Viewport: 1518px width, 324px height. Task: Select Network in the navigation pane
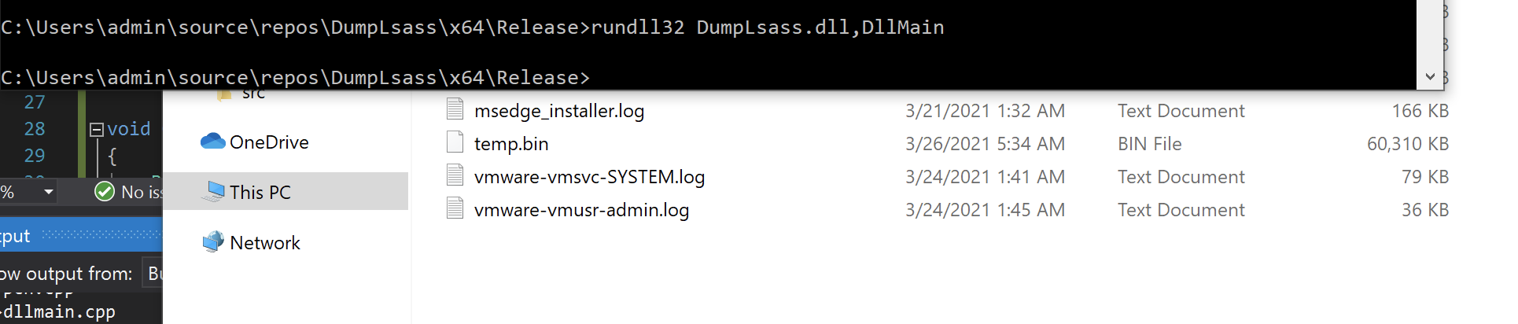point(265,242)
